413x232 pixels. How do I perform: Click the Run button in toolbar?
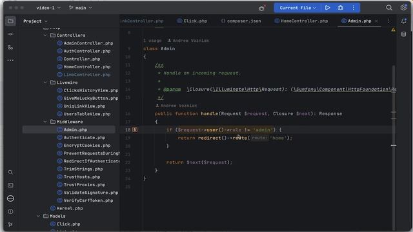pos(327,8)
